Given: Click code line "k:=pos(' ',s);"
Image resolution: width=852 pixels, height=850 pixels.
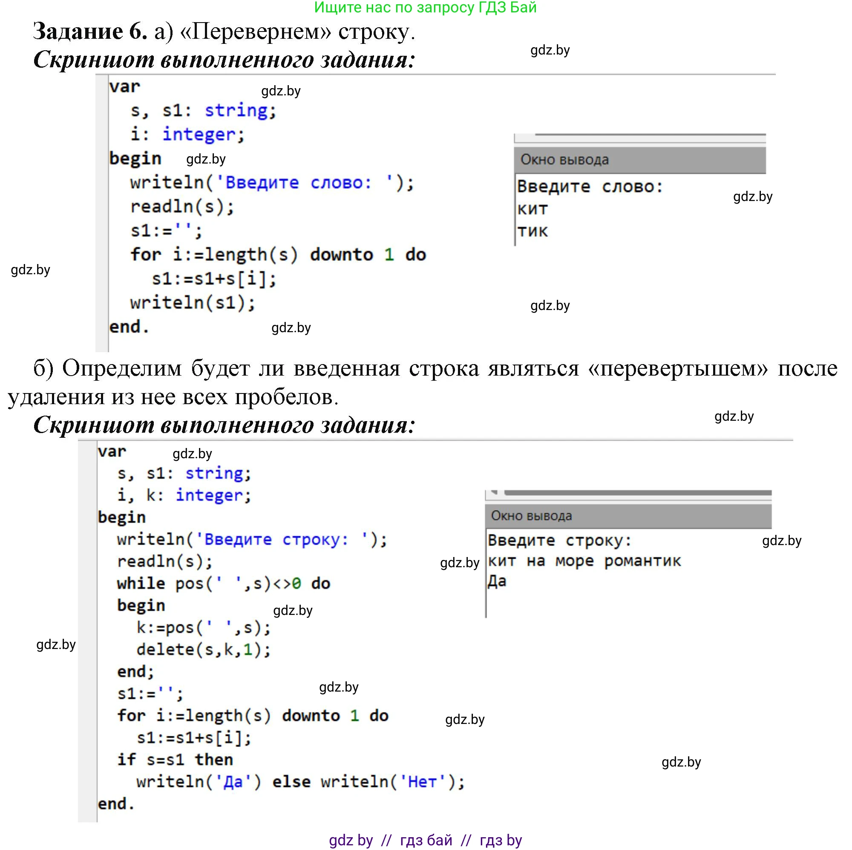Looking at the screenshot, I should coord(204,627).
